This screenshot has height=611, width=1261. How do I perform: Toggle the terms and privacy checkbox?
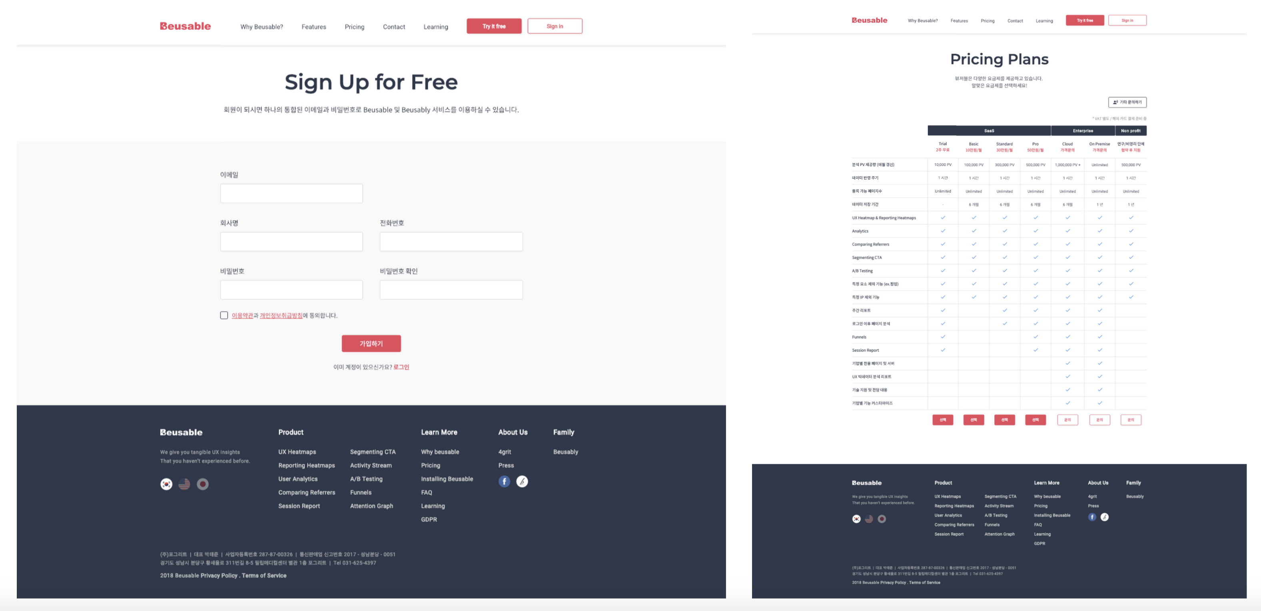coord(222,314)
